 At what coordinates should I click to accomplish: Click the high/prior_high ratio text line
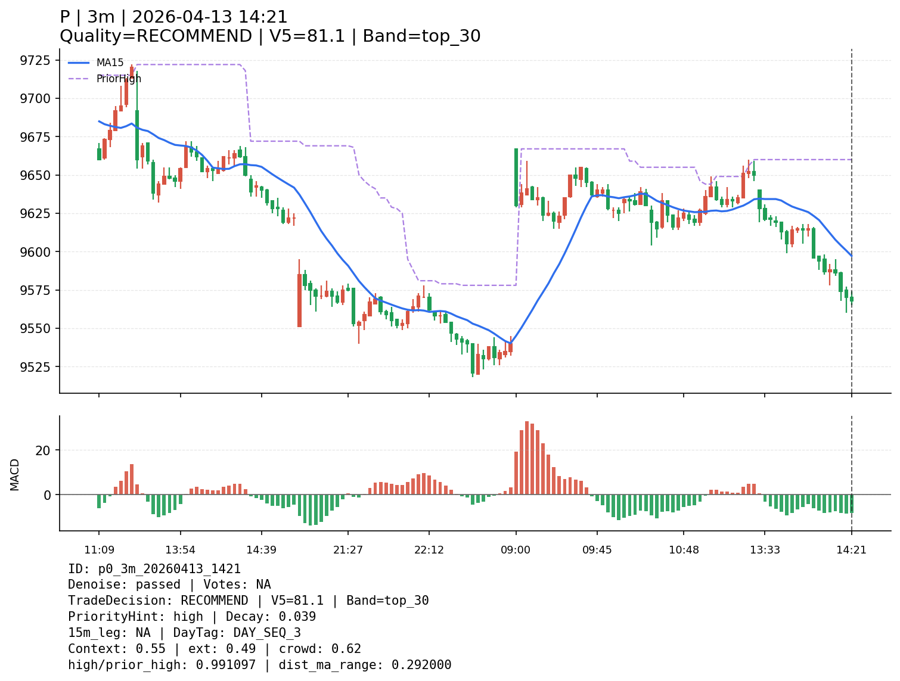[x=259, y=665]
